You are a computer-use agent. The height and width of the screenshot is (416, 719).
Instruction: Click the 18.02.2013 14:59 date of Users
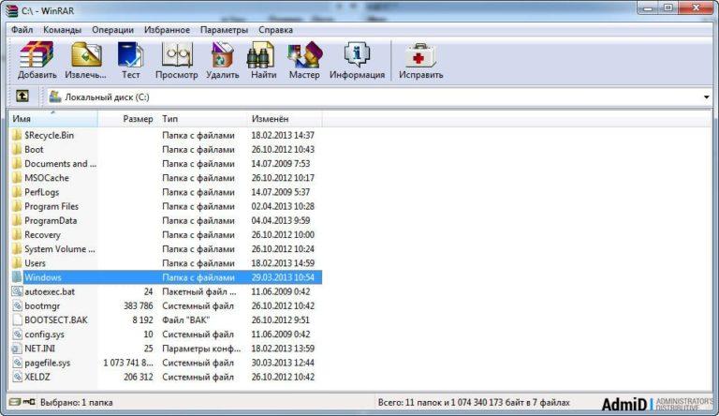283,263
